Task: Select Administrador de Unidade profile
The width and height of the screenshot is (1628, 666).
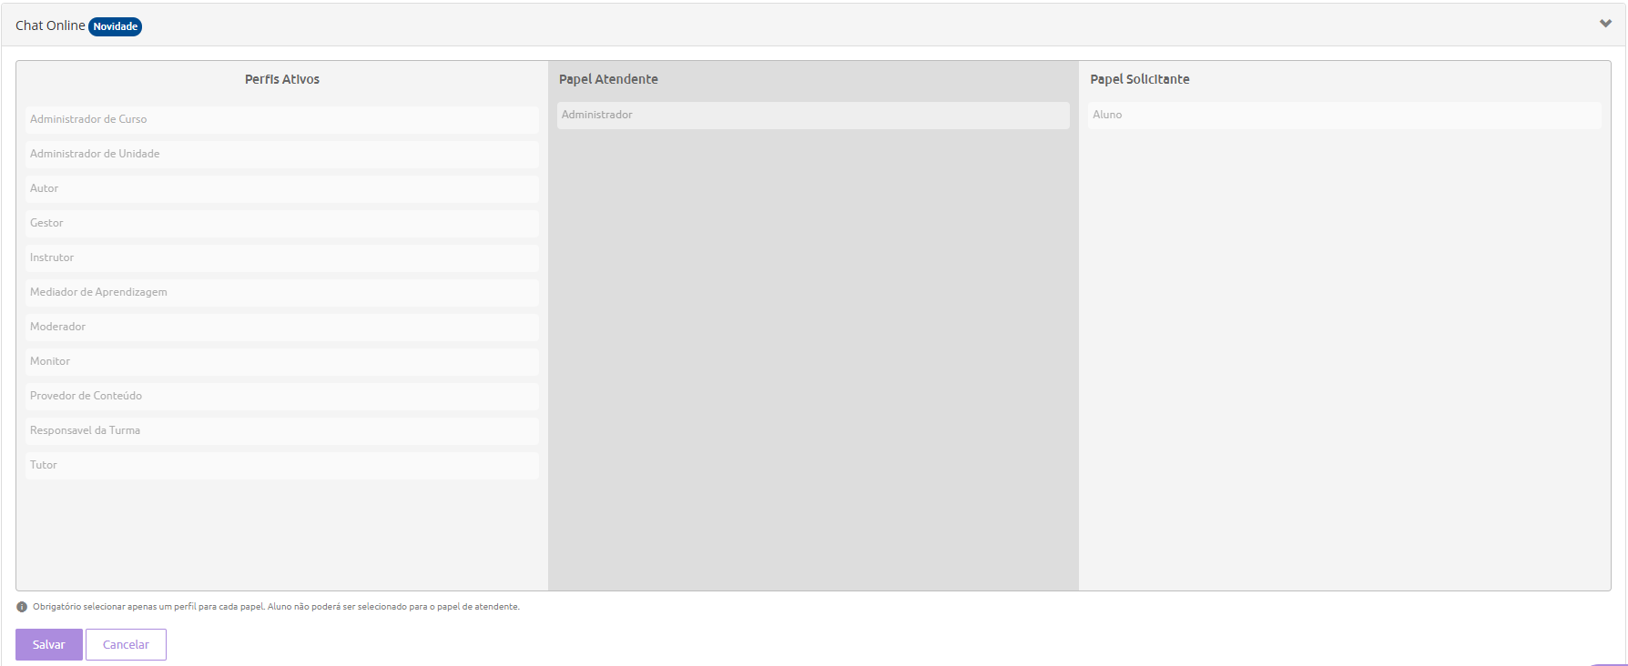Action: pyautogui.click(x=281, y=154)
